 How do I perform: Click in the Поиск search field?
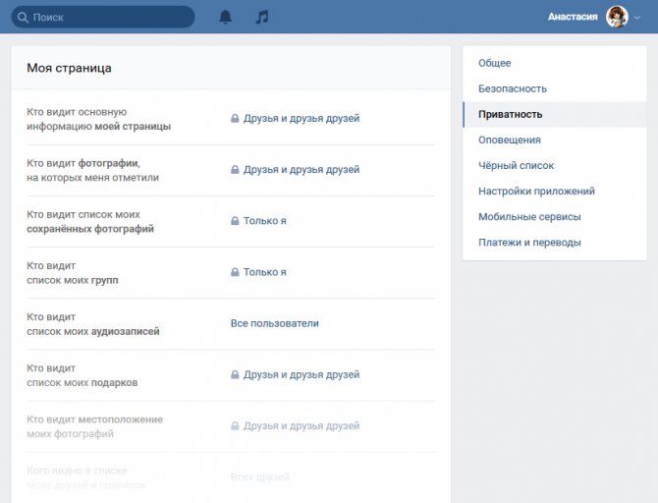pyautogui.click(x=103, y=18)
